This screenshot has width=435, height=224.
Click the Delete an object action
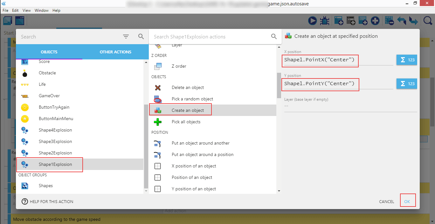click(x=188, y=87)
